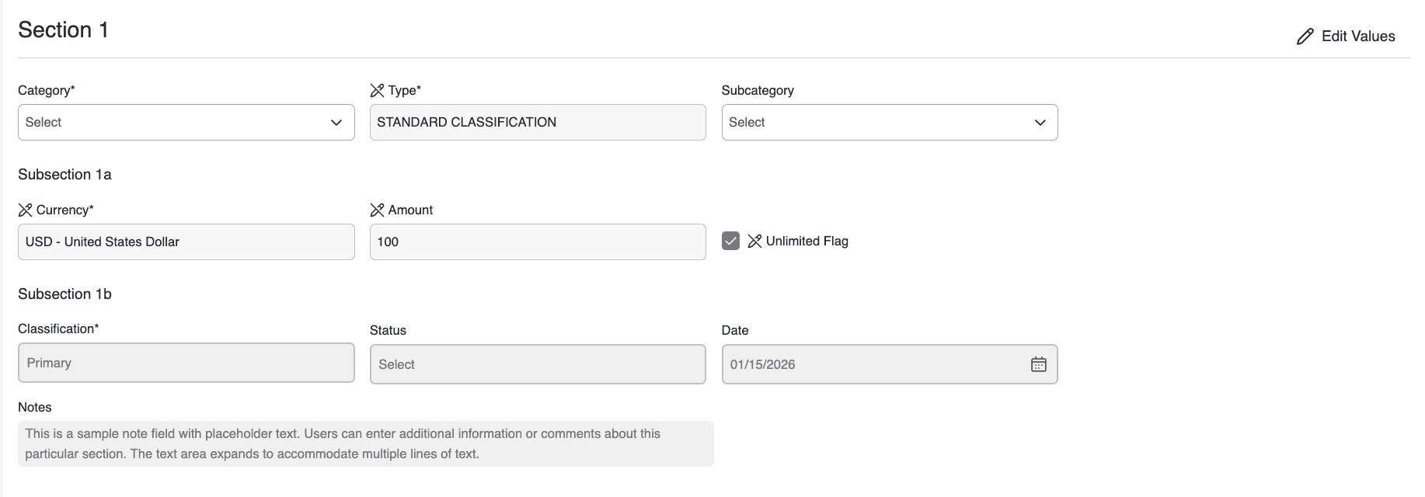Click into the Amount field showing 100
The image size is (1425, 497).
(537, 242)
